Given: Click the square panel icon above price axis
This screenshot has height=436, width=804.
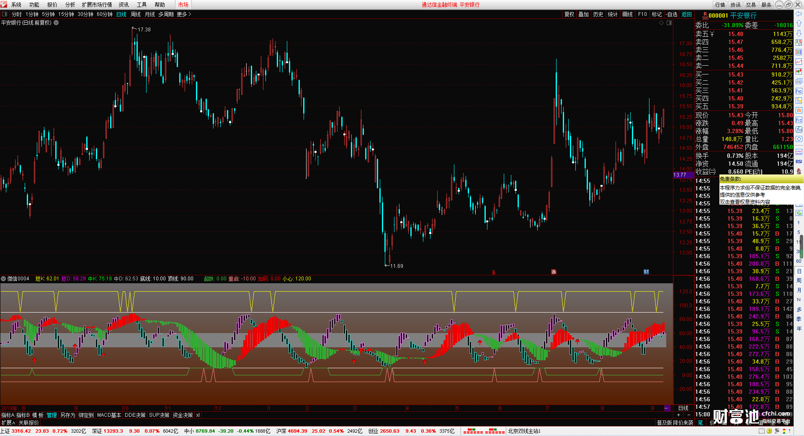Looking at the screenshot, I should coord(669,23).
